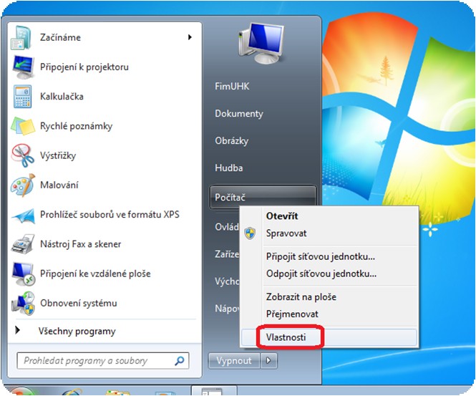Choose Odpojit síťovou jednotku...
Image resolution: width=476 pixels, height=396 pixels.
[321, 274]
